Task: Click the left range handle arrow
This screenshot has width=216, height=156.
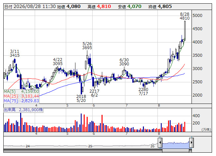Action: coord(160,142)
